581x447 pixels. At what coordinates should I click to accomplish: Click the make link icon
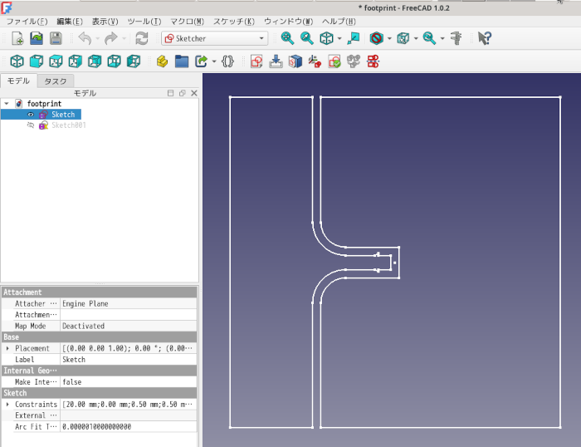coord(201,61)
